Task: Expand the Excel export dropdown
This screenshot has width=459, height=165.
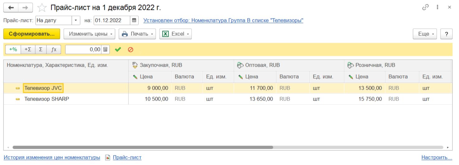Action: click(175, 34)
